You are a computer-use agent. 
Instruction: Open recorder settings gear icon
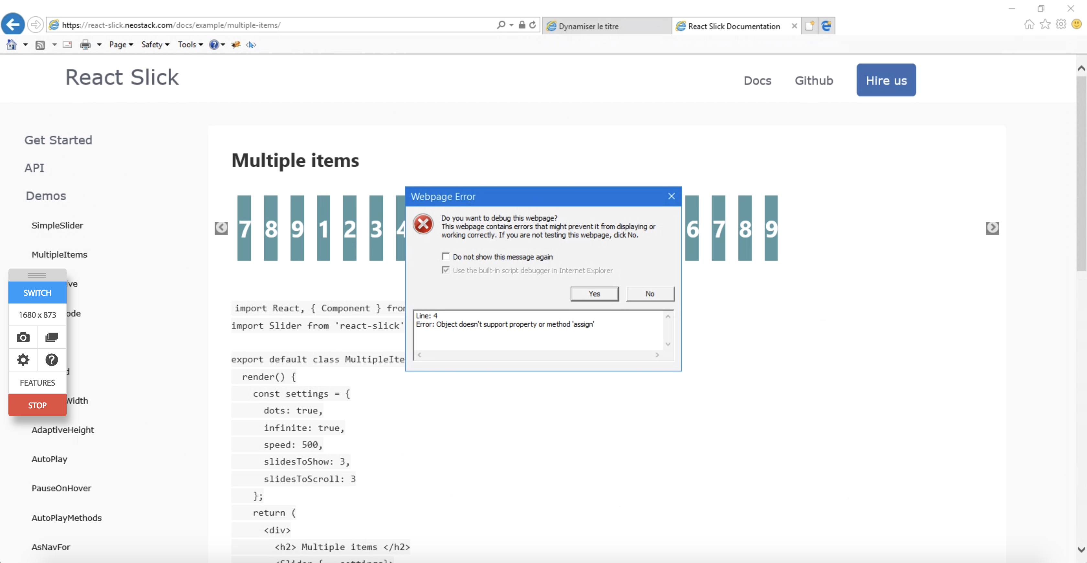click(23, 359)
